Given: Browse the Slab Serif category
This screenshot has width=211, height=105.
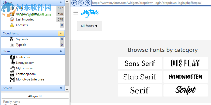Looking at the screenshot, I should [x=140, y=77].
